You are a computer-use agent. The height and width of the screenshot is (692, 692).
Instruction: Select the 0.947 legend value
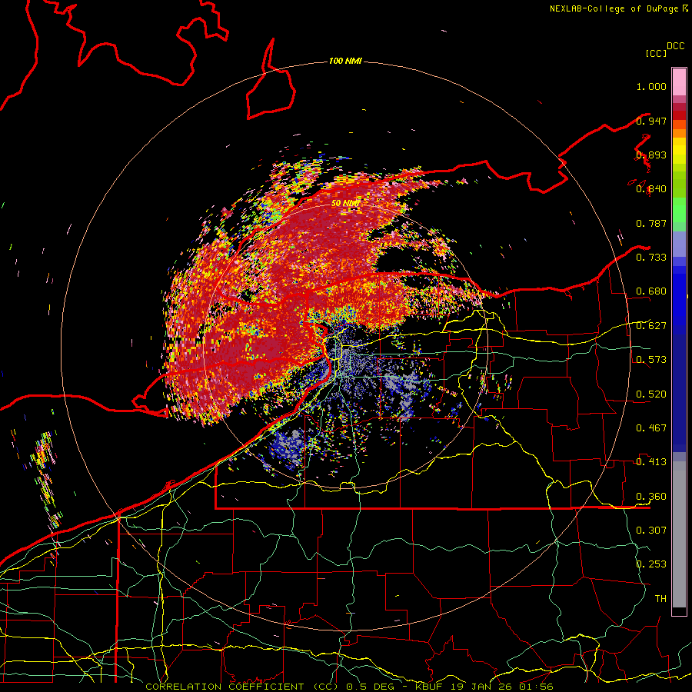pyautogui.click(x=651, y=121)
